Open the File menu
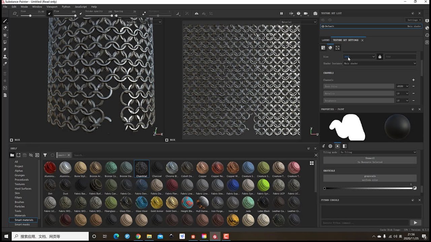 tap(5, 7)
